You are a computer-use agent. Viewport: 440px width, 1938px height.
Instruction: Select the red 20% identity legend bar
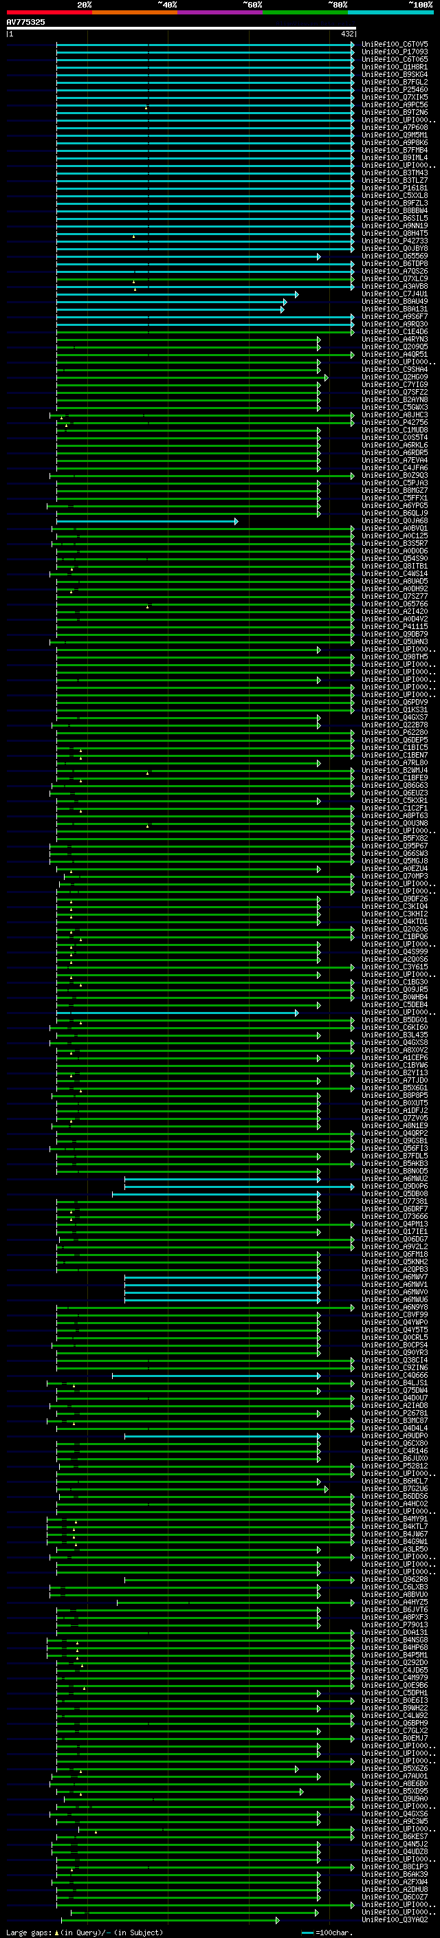(49, 12)
